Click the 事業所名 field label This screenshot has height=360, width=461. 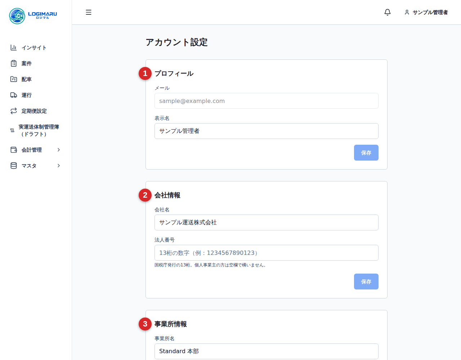tap(165, 338)
